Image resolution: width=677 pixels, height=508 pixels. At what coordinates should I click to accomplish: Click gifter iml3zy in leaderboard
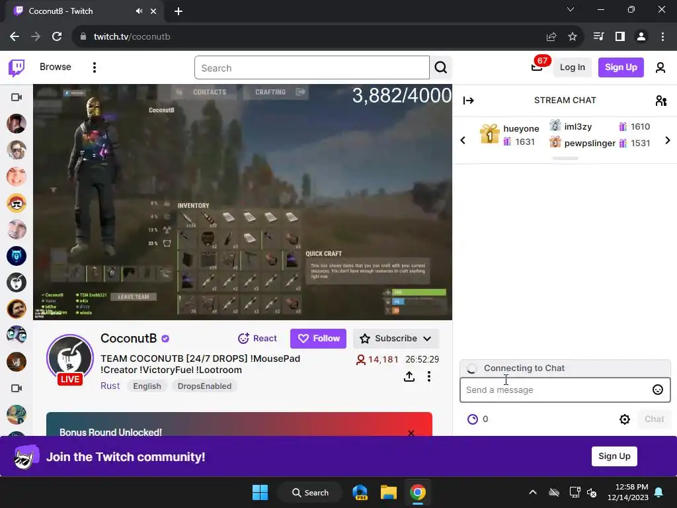(578, 126)
